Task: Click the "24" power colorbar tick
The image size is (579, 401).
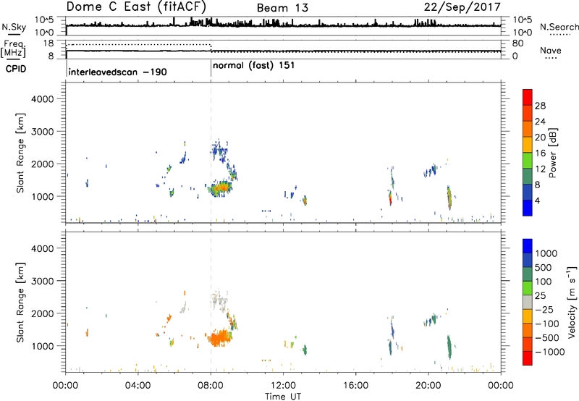Action: click(540, 122)
